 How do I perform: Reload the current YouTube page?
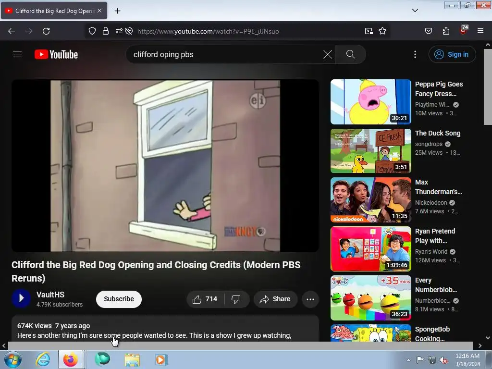pos(46,31)
